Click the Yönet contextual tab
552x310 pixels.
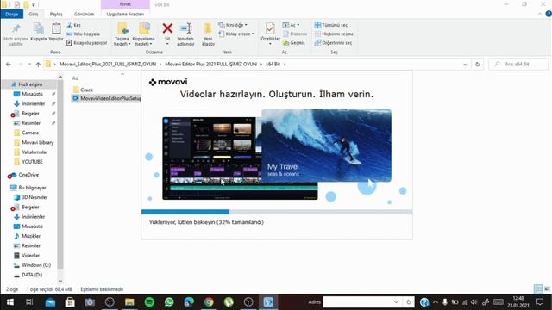pyautogui.click(x=125, y=4)
